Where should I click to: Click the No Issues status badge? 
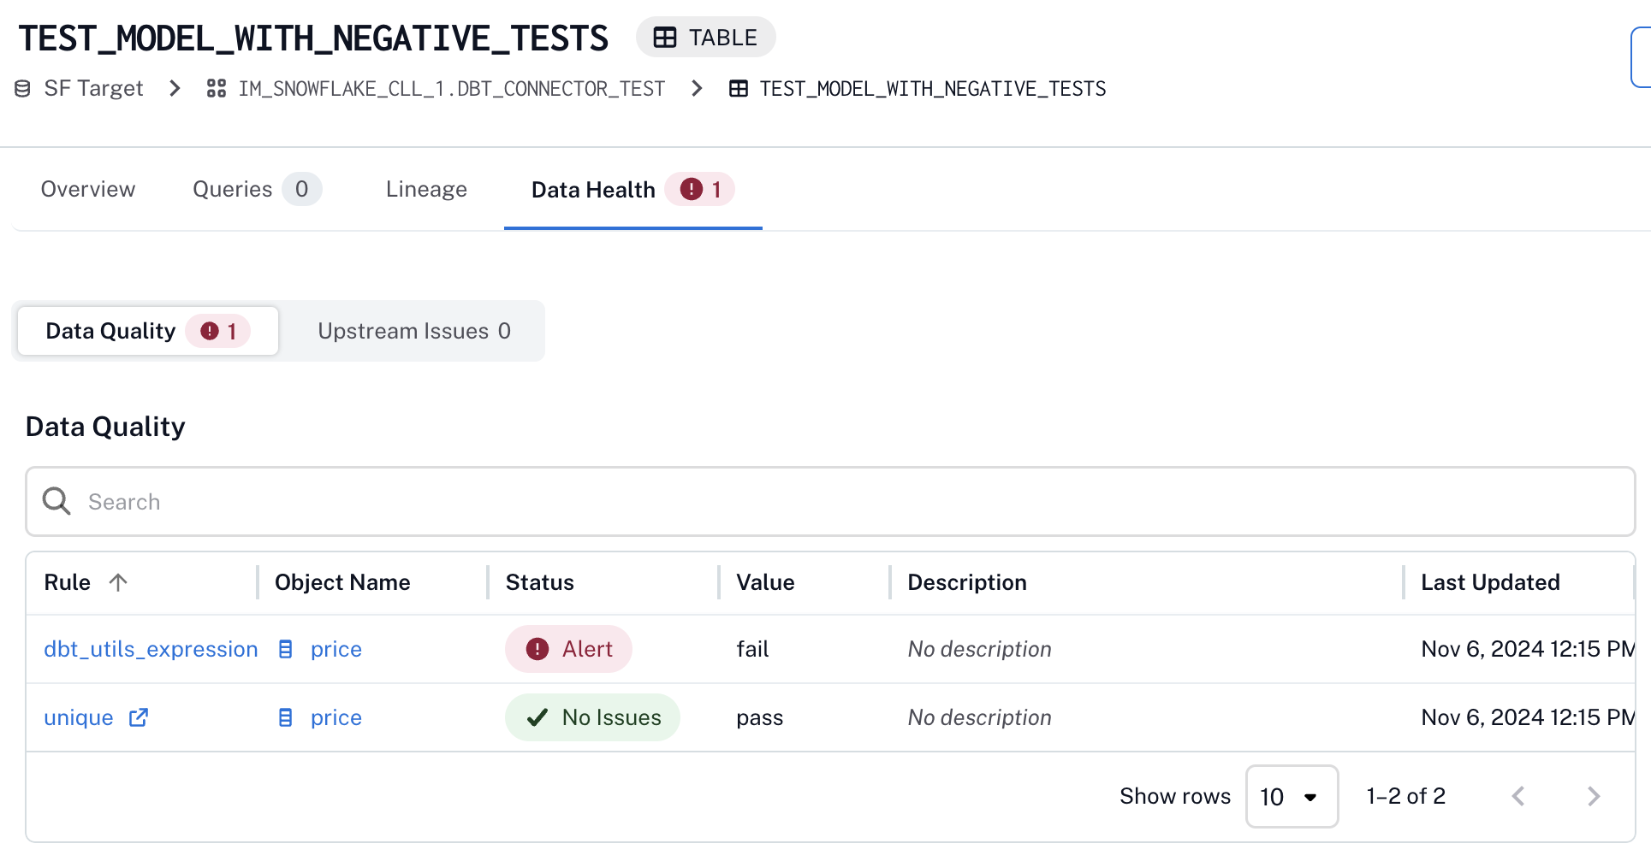click(593, 717)
